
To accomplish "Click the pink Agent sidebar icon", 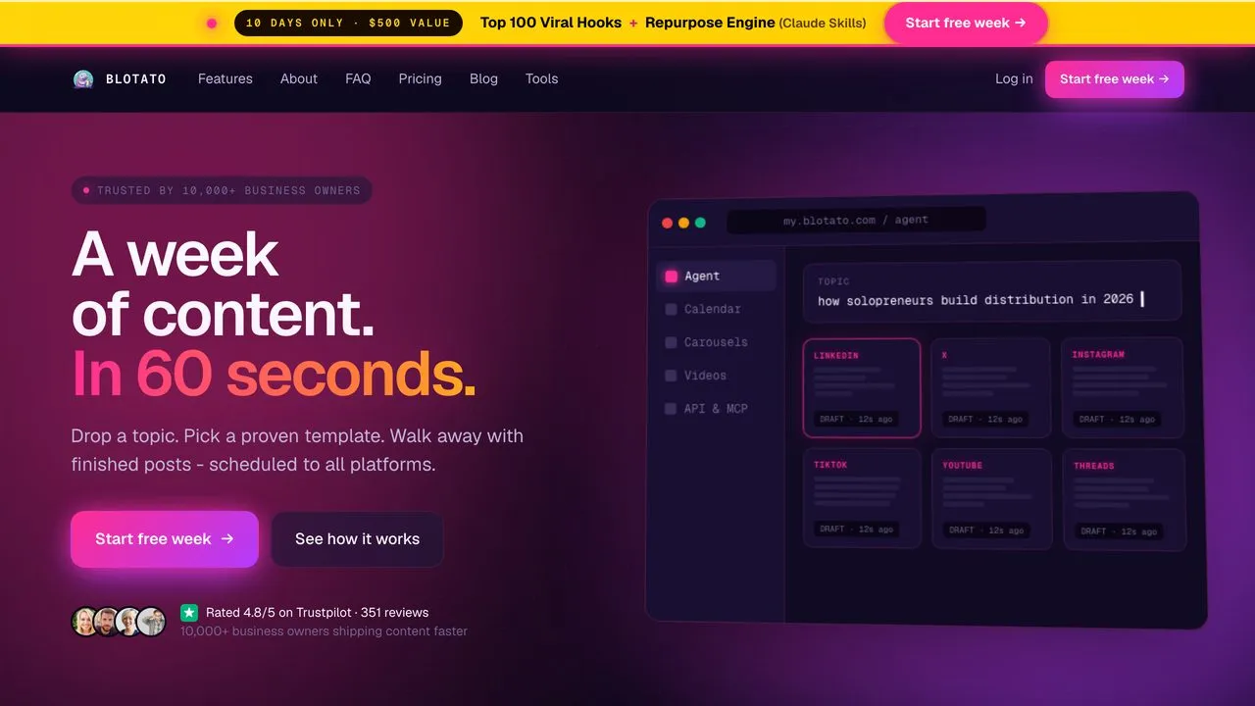I will [672, 277].
